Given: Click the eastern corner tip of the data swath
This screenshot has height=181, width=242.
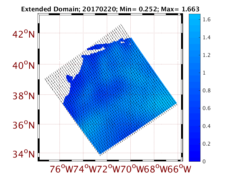Looking at the screenshot, I should pos(176,103).
